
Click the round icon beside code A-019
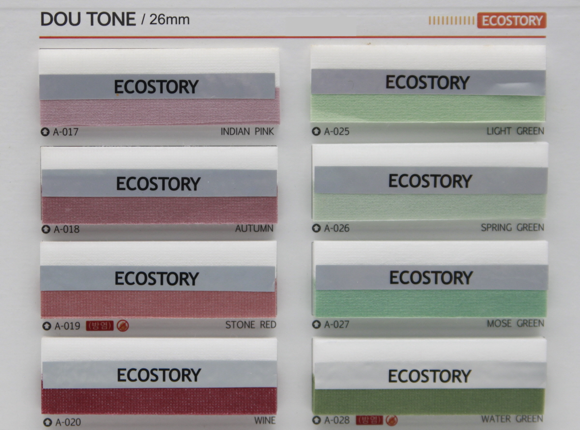pyautogui.click(x=46, y=326)
